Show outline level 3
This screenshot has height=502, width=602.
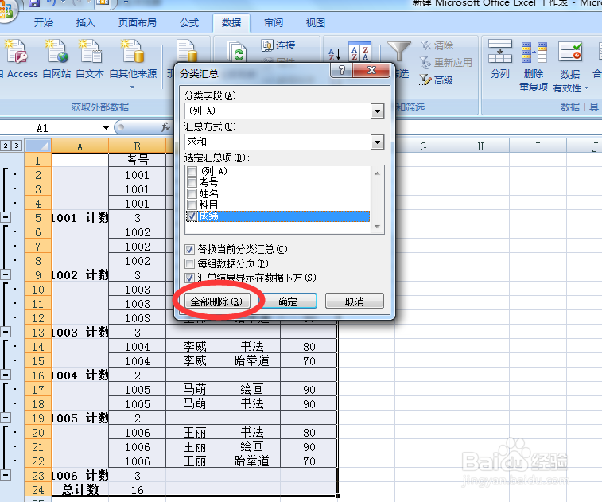[x=17, y=146]
